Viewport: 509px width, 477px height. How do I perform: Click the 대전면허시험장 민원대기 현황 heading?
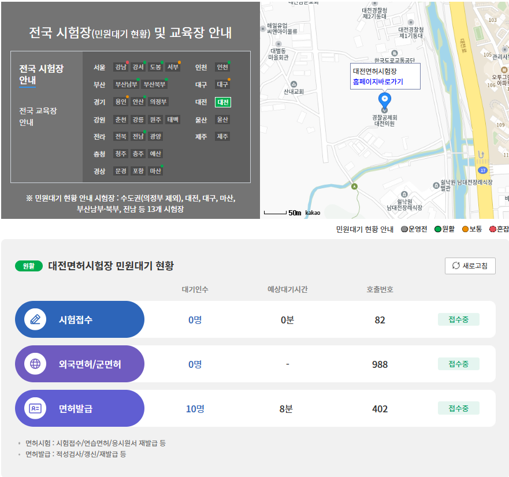[111, 266]
